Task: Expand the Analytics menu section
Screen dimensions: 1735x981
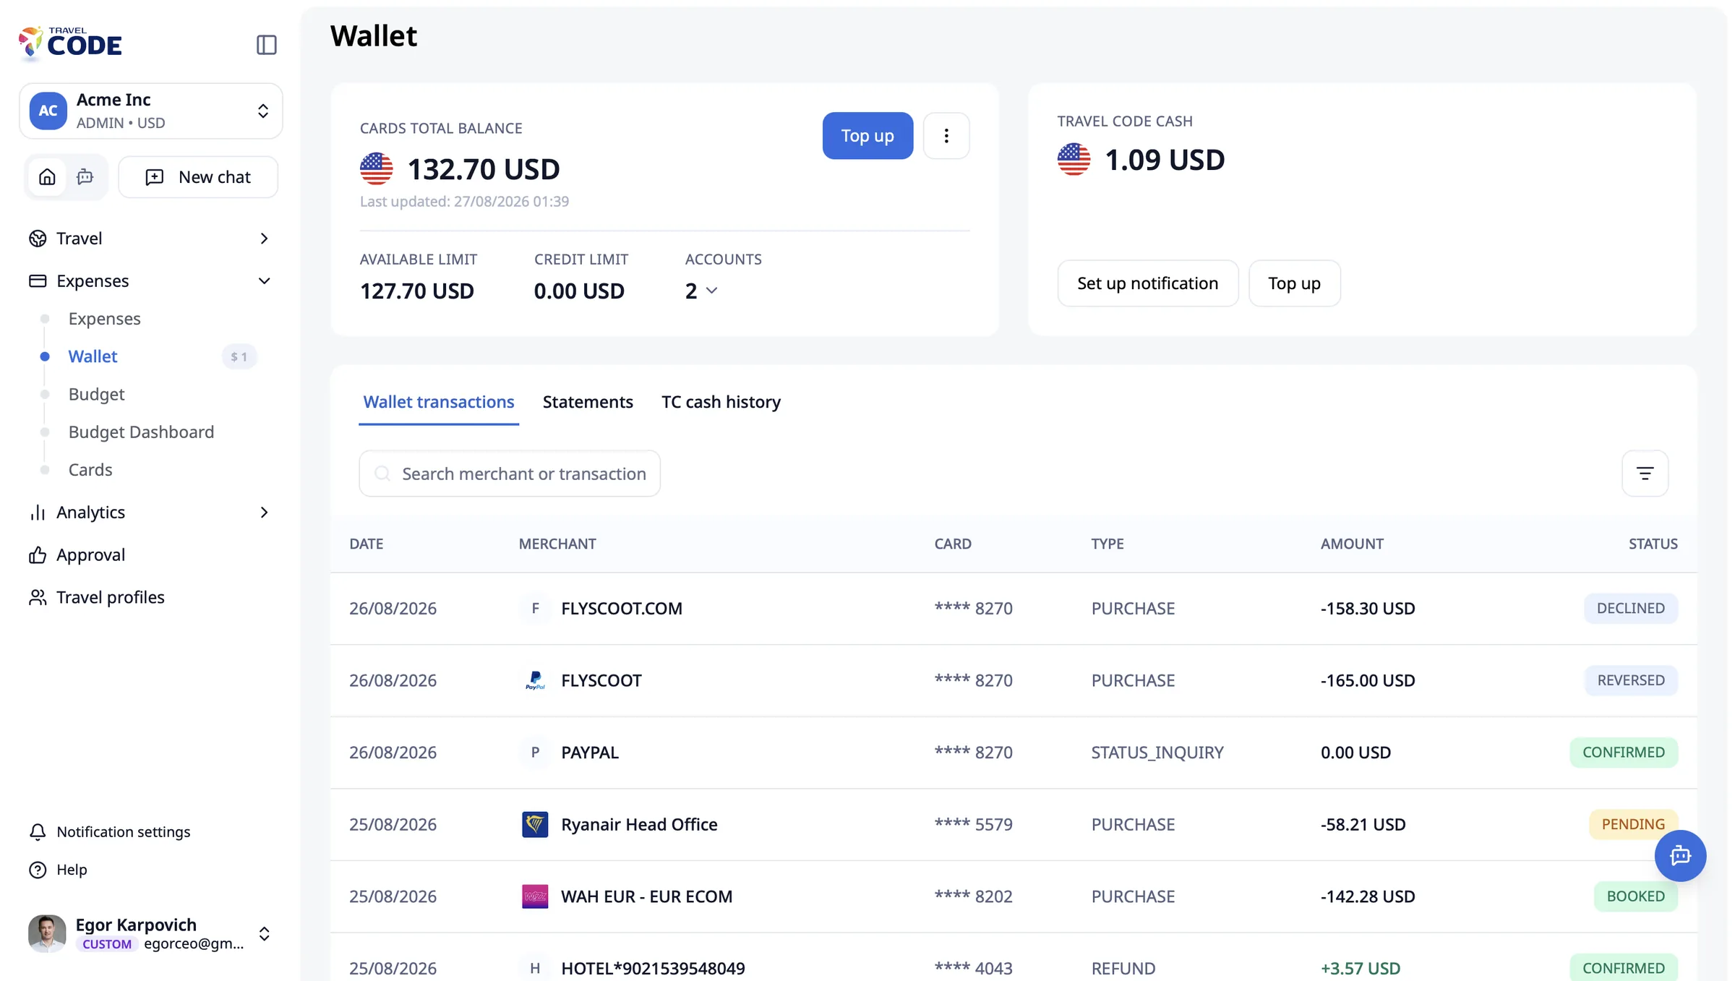Action: 150,513
